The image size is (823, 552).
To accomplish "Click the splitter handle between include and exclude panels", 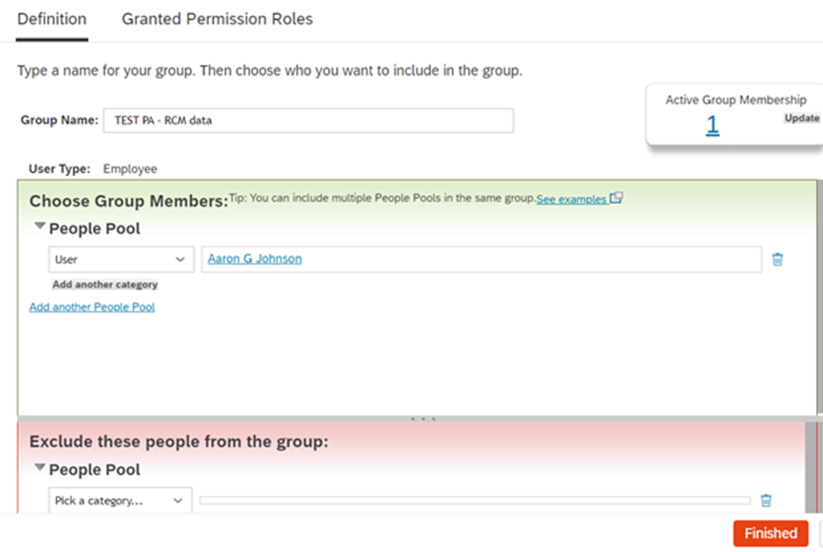I will (x=423, y=418).
